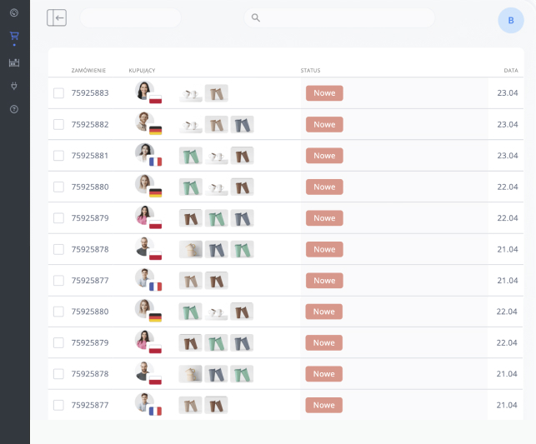Click the magnifying glass search icon
The image size is (536, 444).
(256, 17)
